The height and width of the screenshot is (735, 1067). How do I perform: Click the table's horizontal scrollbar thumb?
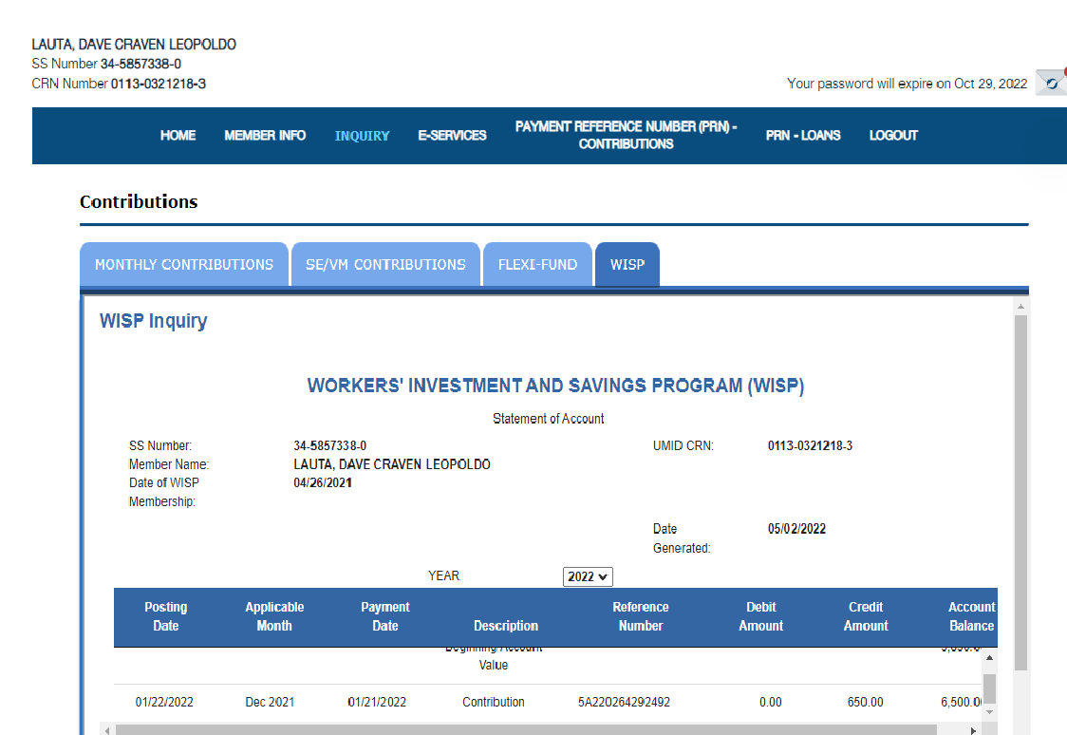[x=522, y=730]
